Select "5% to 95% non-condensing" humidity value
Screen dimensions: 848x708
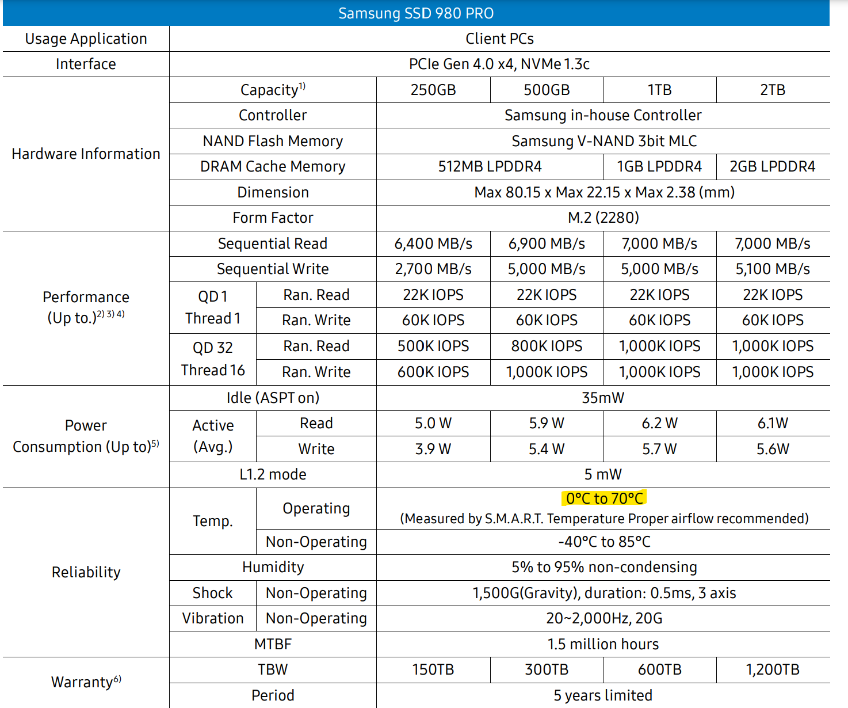pos(604,567)
